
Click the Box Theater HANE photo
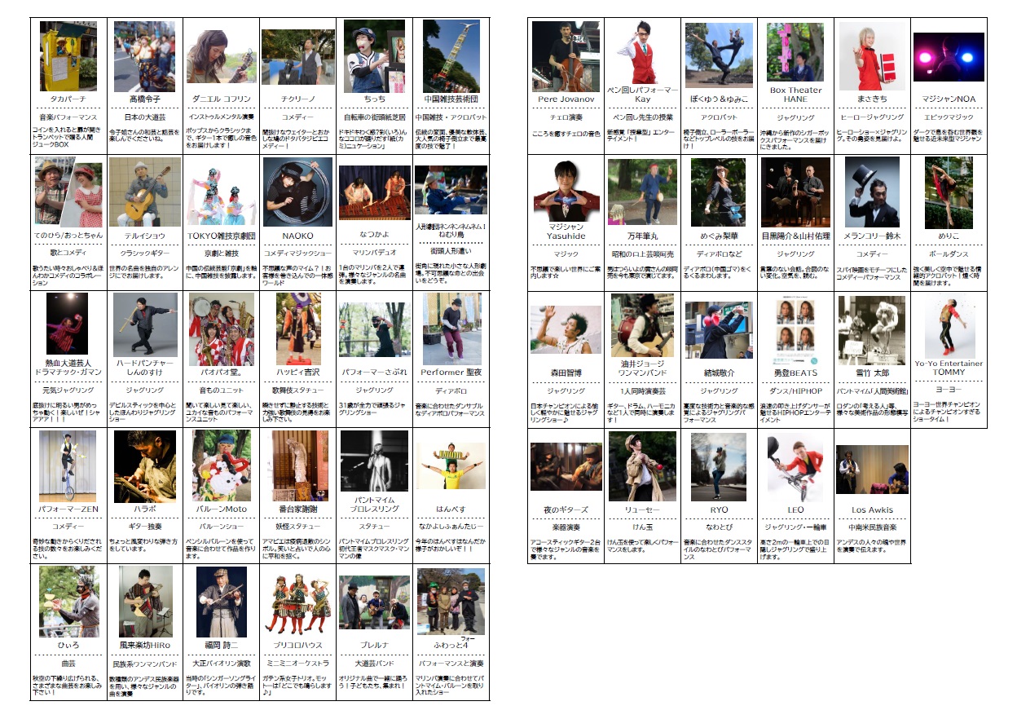click(x=795, y=52)
